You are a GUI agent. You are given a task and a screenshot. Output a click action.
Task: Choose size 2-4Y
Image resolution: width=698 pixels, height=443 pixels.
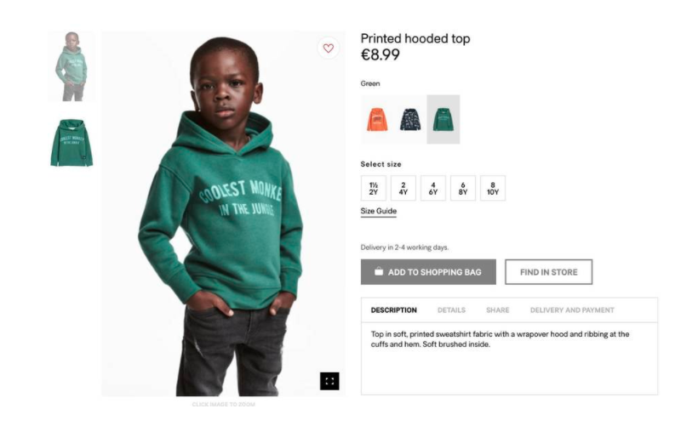(x=403, y=189)
